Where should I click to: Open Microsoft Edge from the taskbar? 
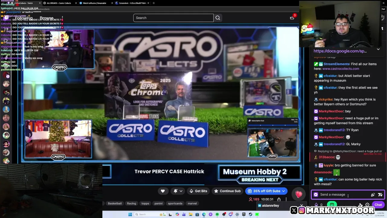204,214
